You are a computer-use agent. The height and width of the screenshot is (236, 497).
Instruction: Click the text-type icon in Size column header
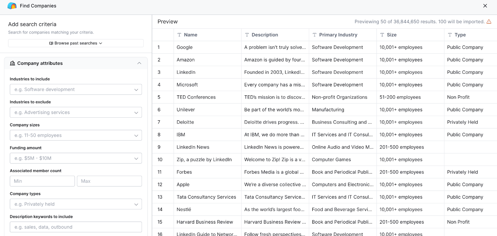pos(382,35)
